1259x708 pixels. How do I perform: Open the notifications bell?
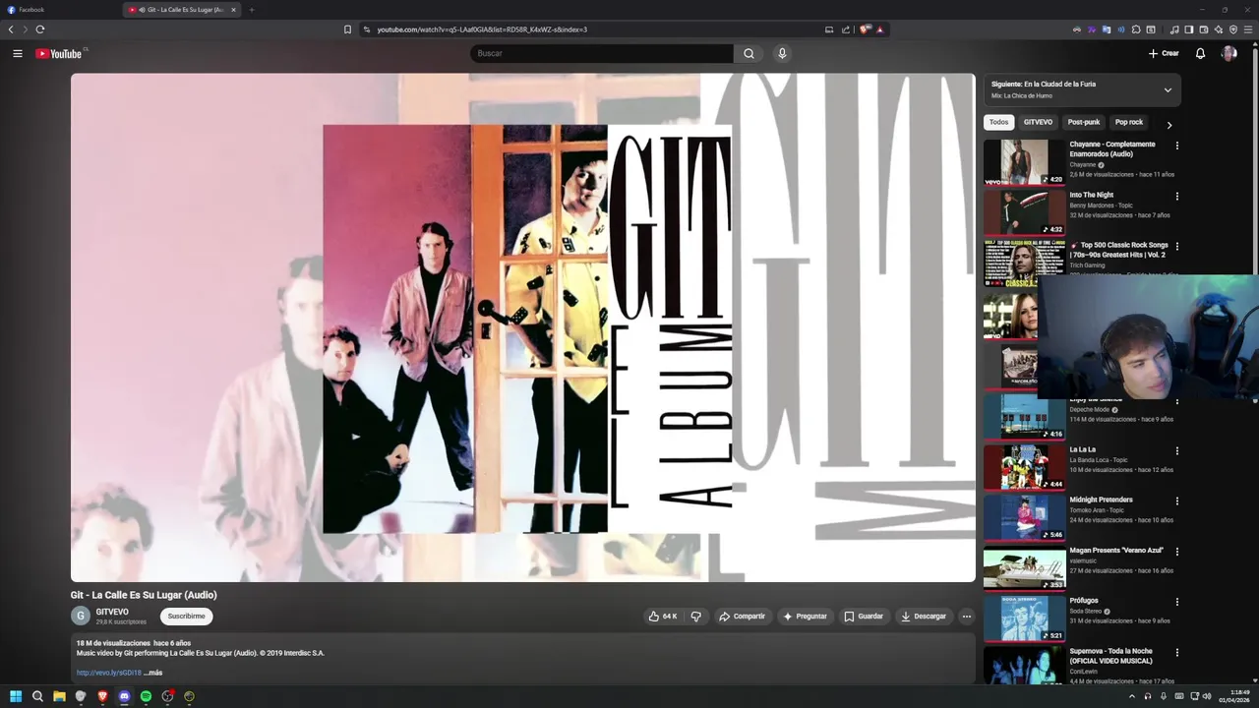tap(1200, 53)
